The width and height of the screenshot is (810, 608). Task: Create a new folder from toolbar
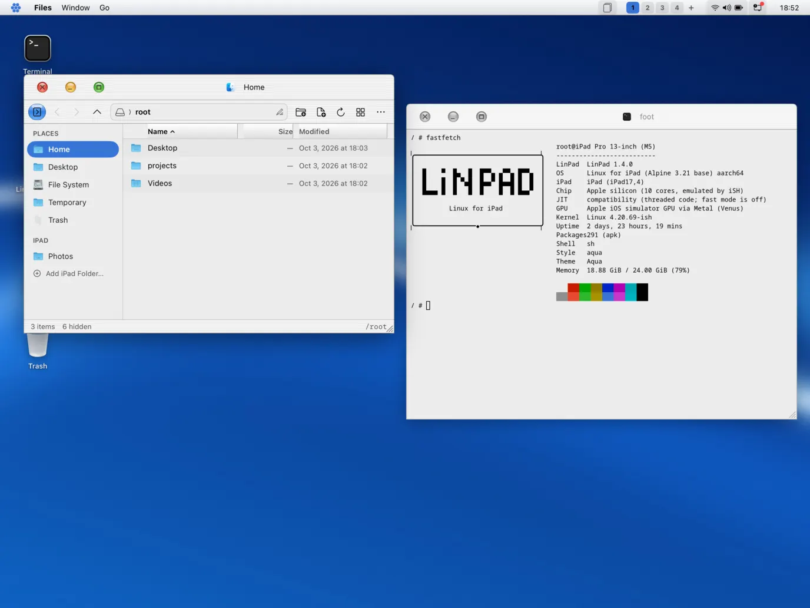pos(301,112)
